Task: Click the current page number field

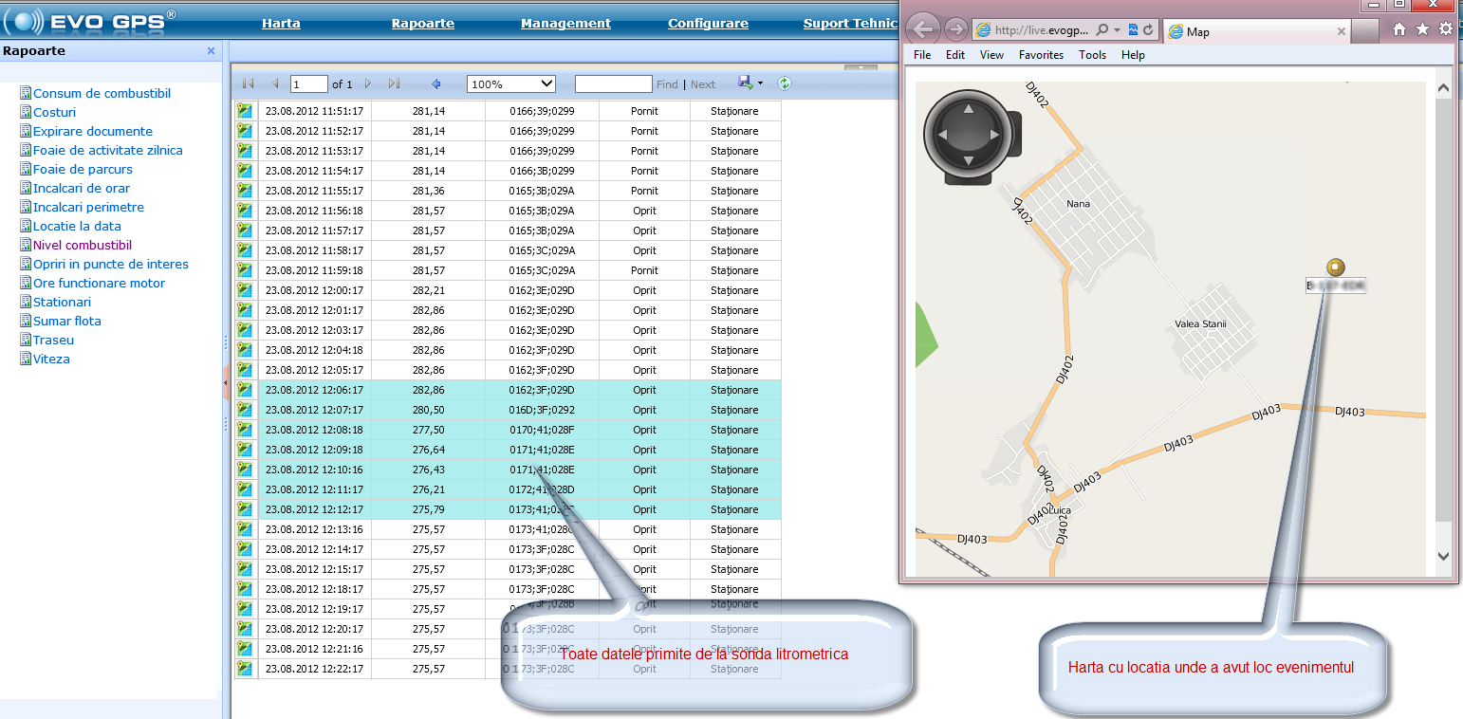Action: pos(308,83)
